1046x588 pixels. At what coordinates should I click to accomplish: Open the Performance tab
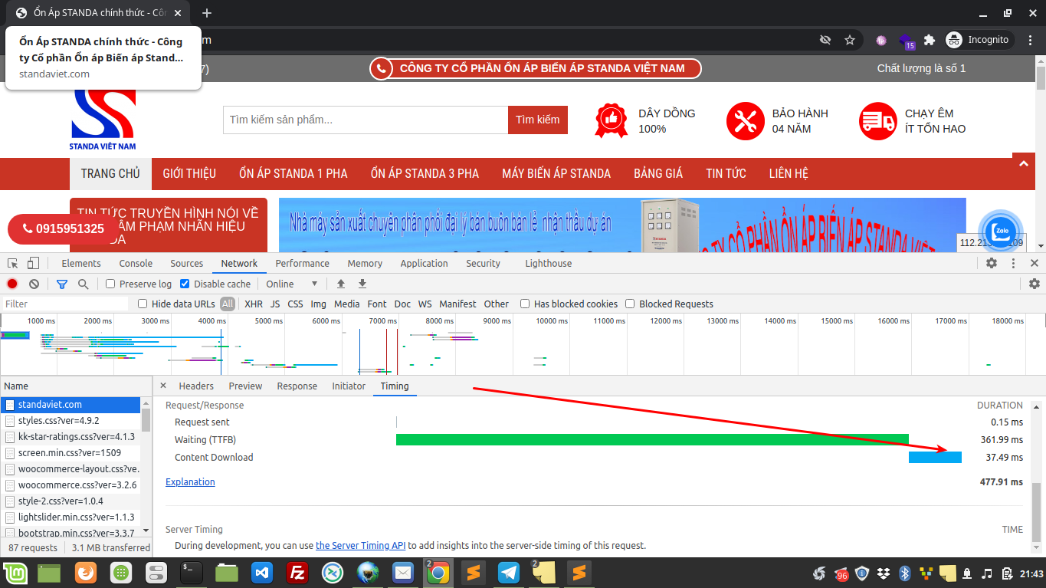pos(303,263)
